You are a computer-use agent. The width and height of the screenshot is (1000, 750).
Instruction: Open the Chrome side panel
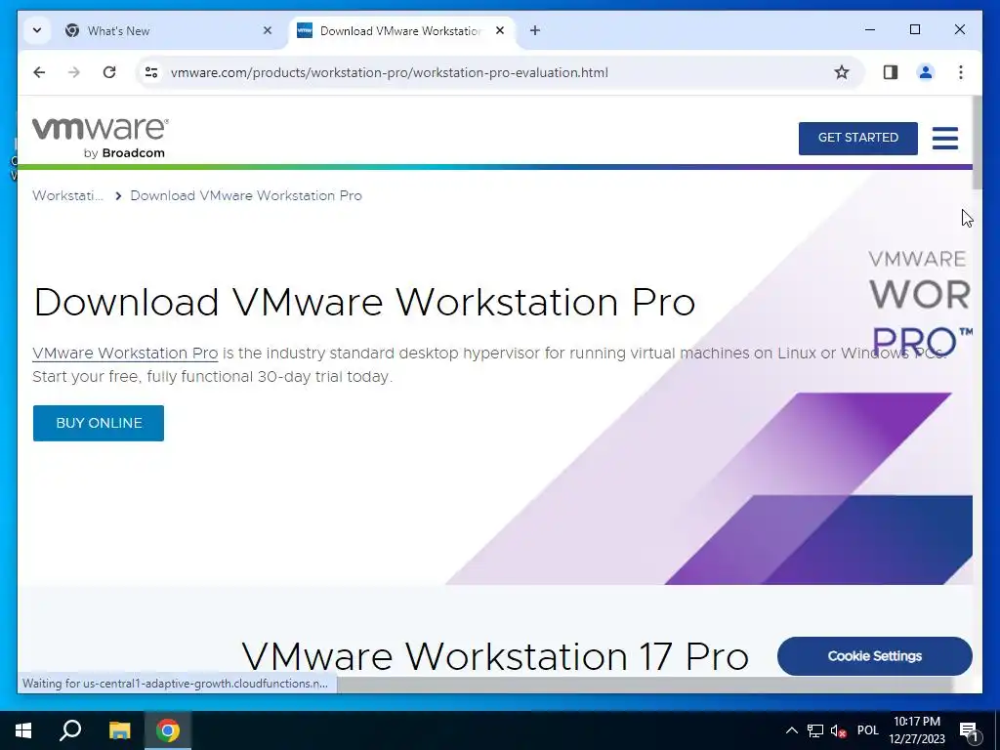891,72
